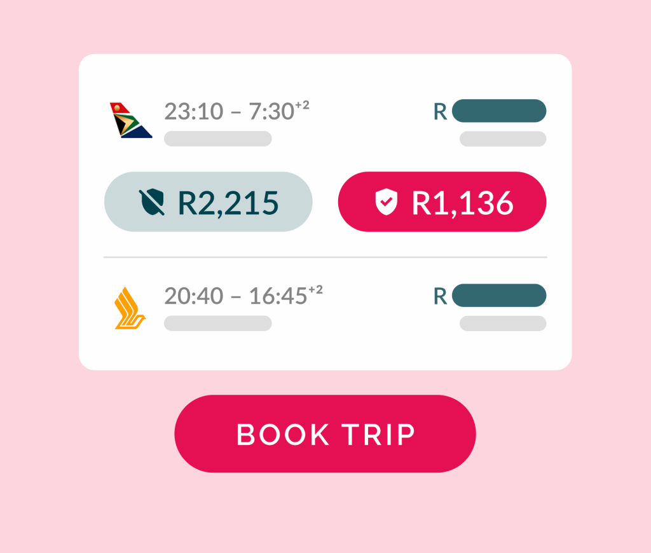This screenshot has width=651, height=553.
Task: Click the grey bar below the first flight's price
Action: (x=503, y=139)
